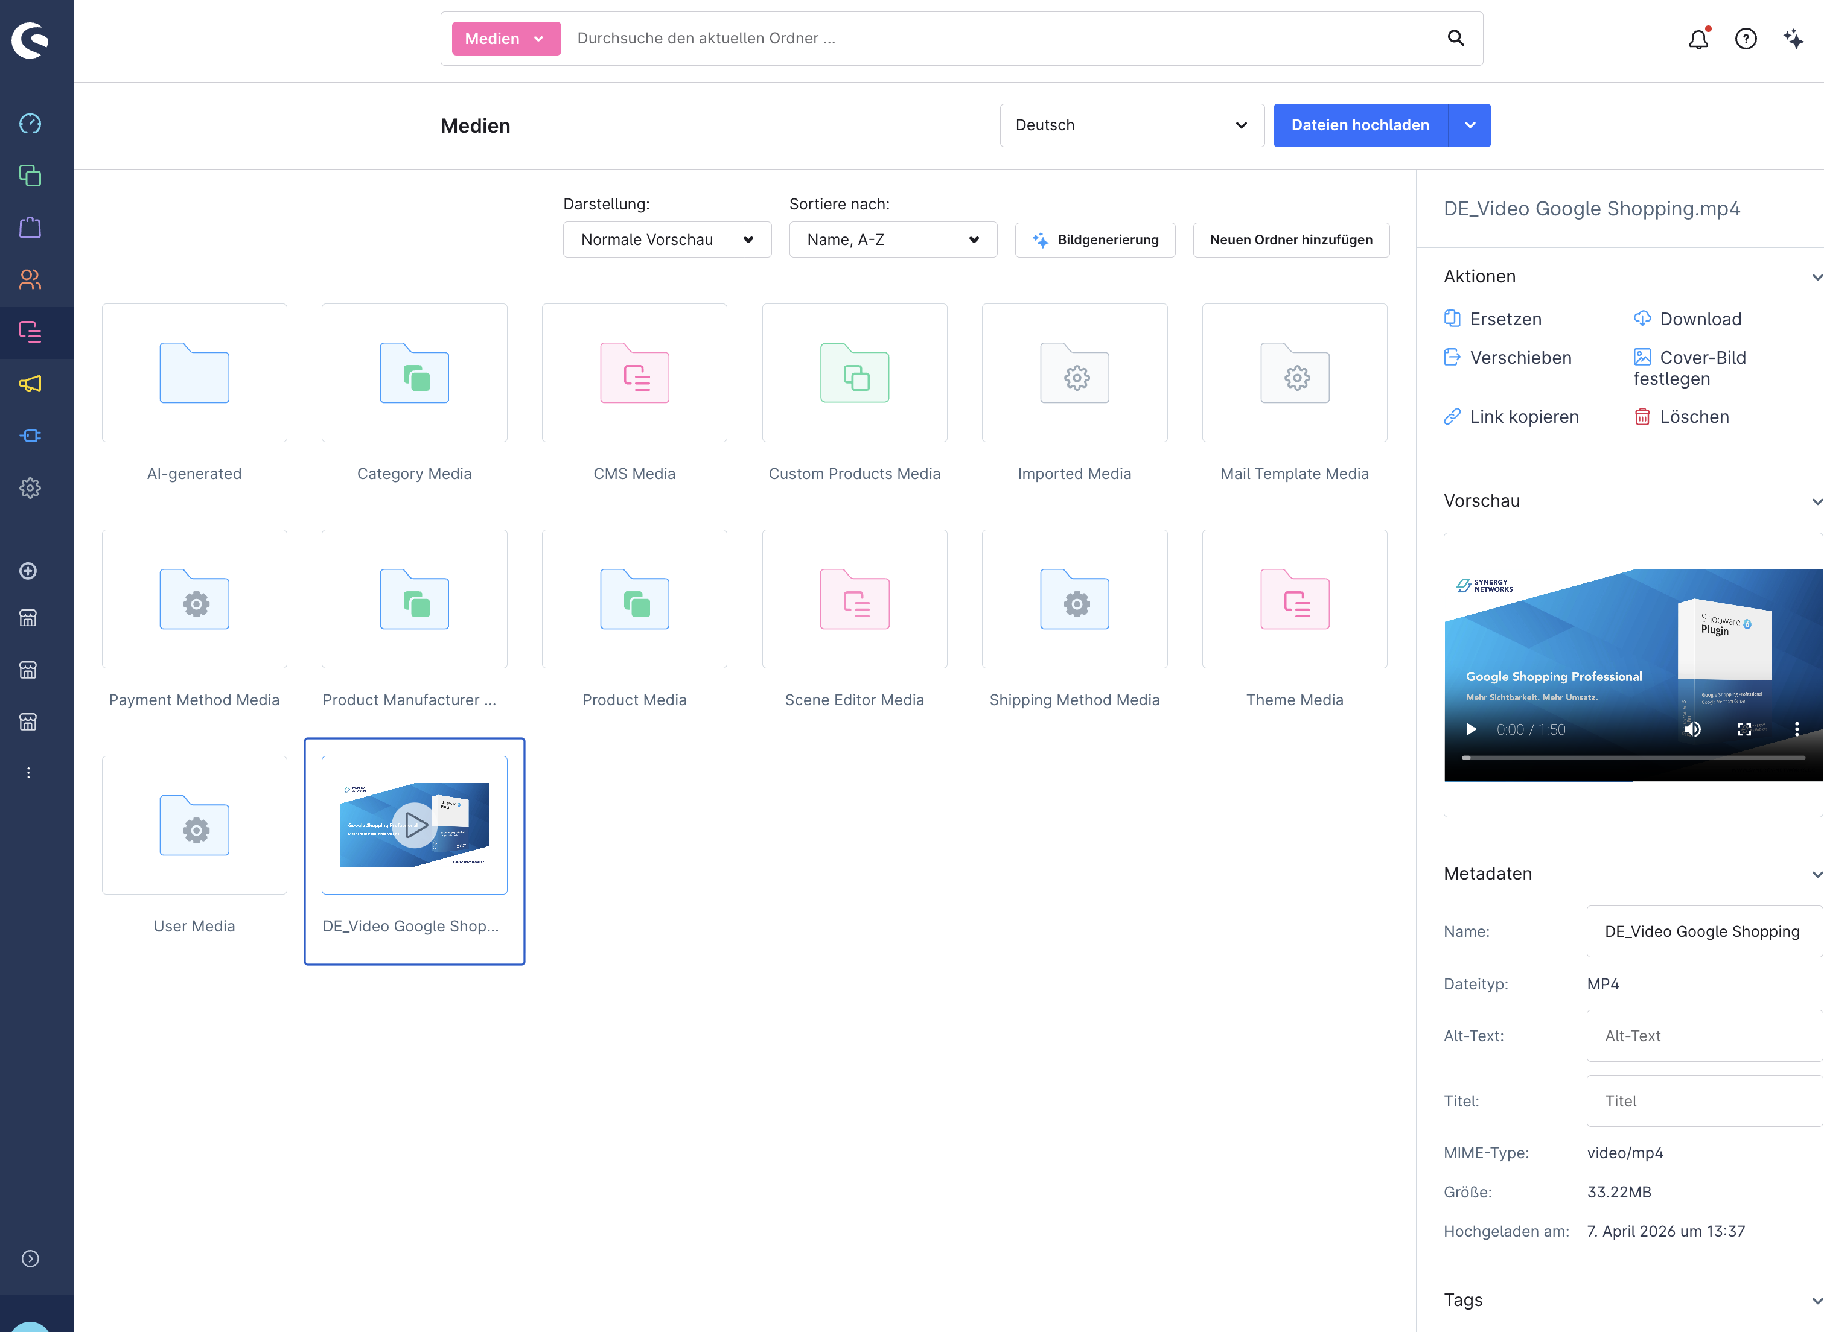Open the Normale Vorschau display dropdown
This screenshot has height=1332, width=1824.
tap(667, 239)
